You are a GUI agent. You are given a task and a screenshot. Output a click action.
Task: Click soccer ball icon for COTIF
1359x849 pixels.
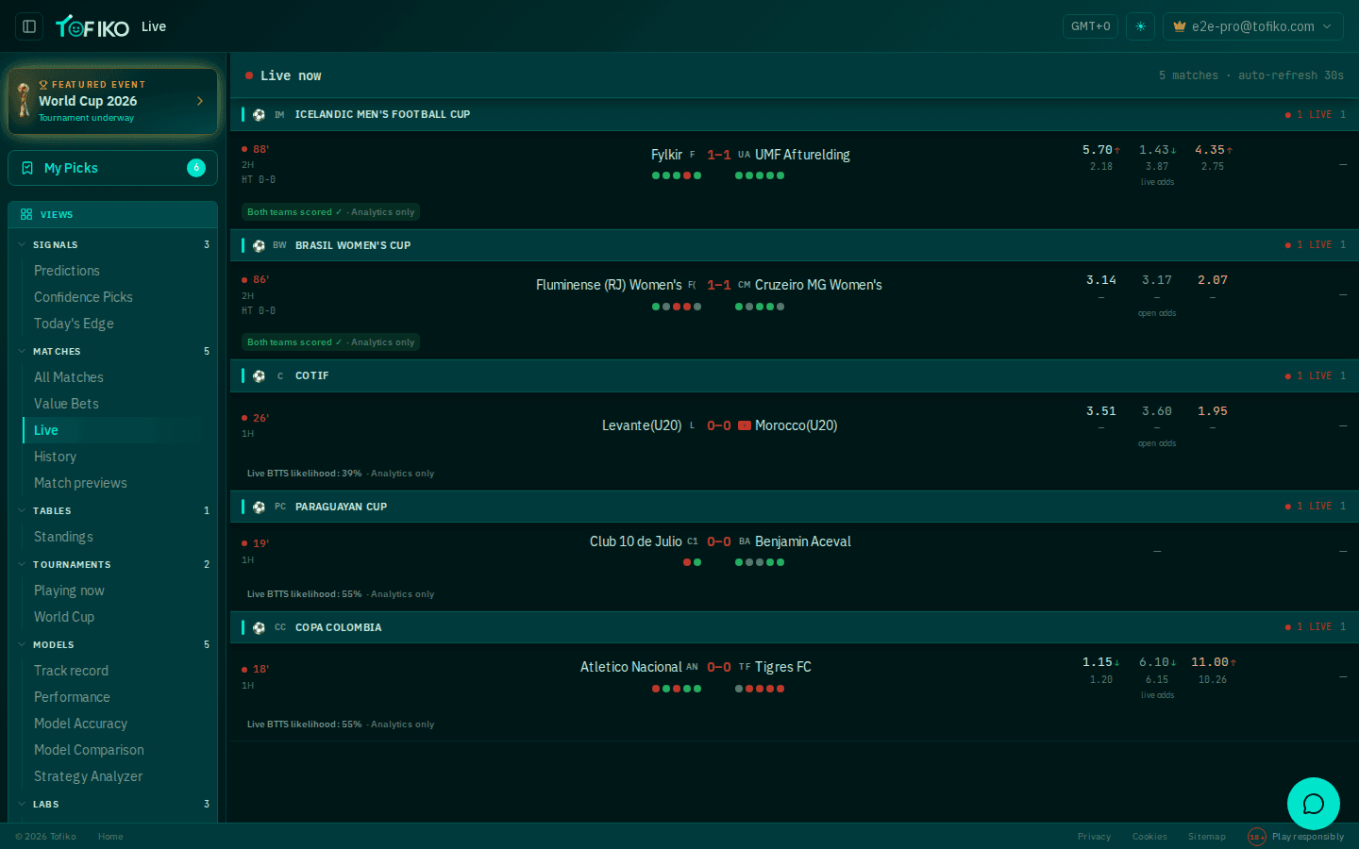pos(259,375)
